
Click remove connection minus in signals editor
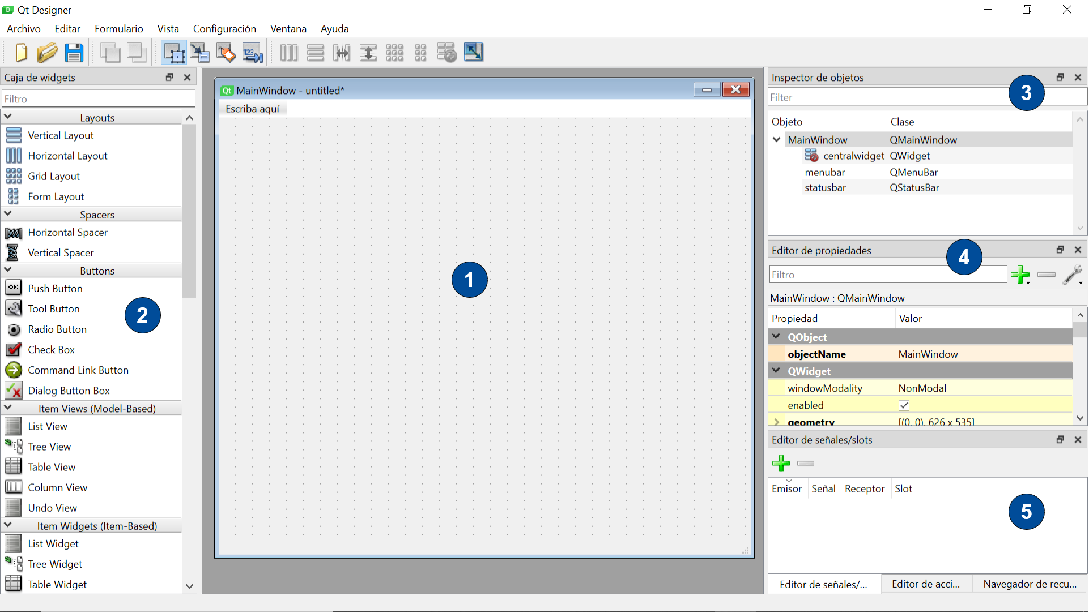805,464
